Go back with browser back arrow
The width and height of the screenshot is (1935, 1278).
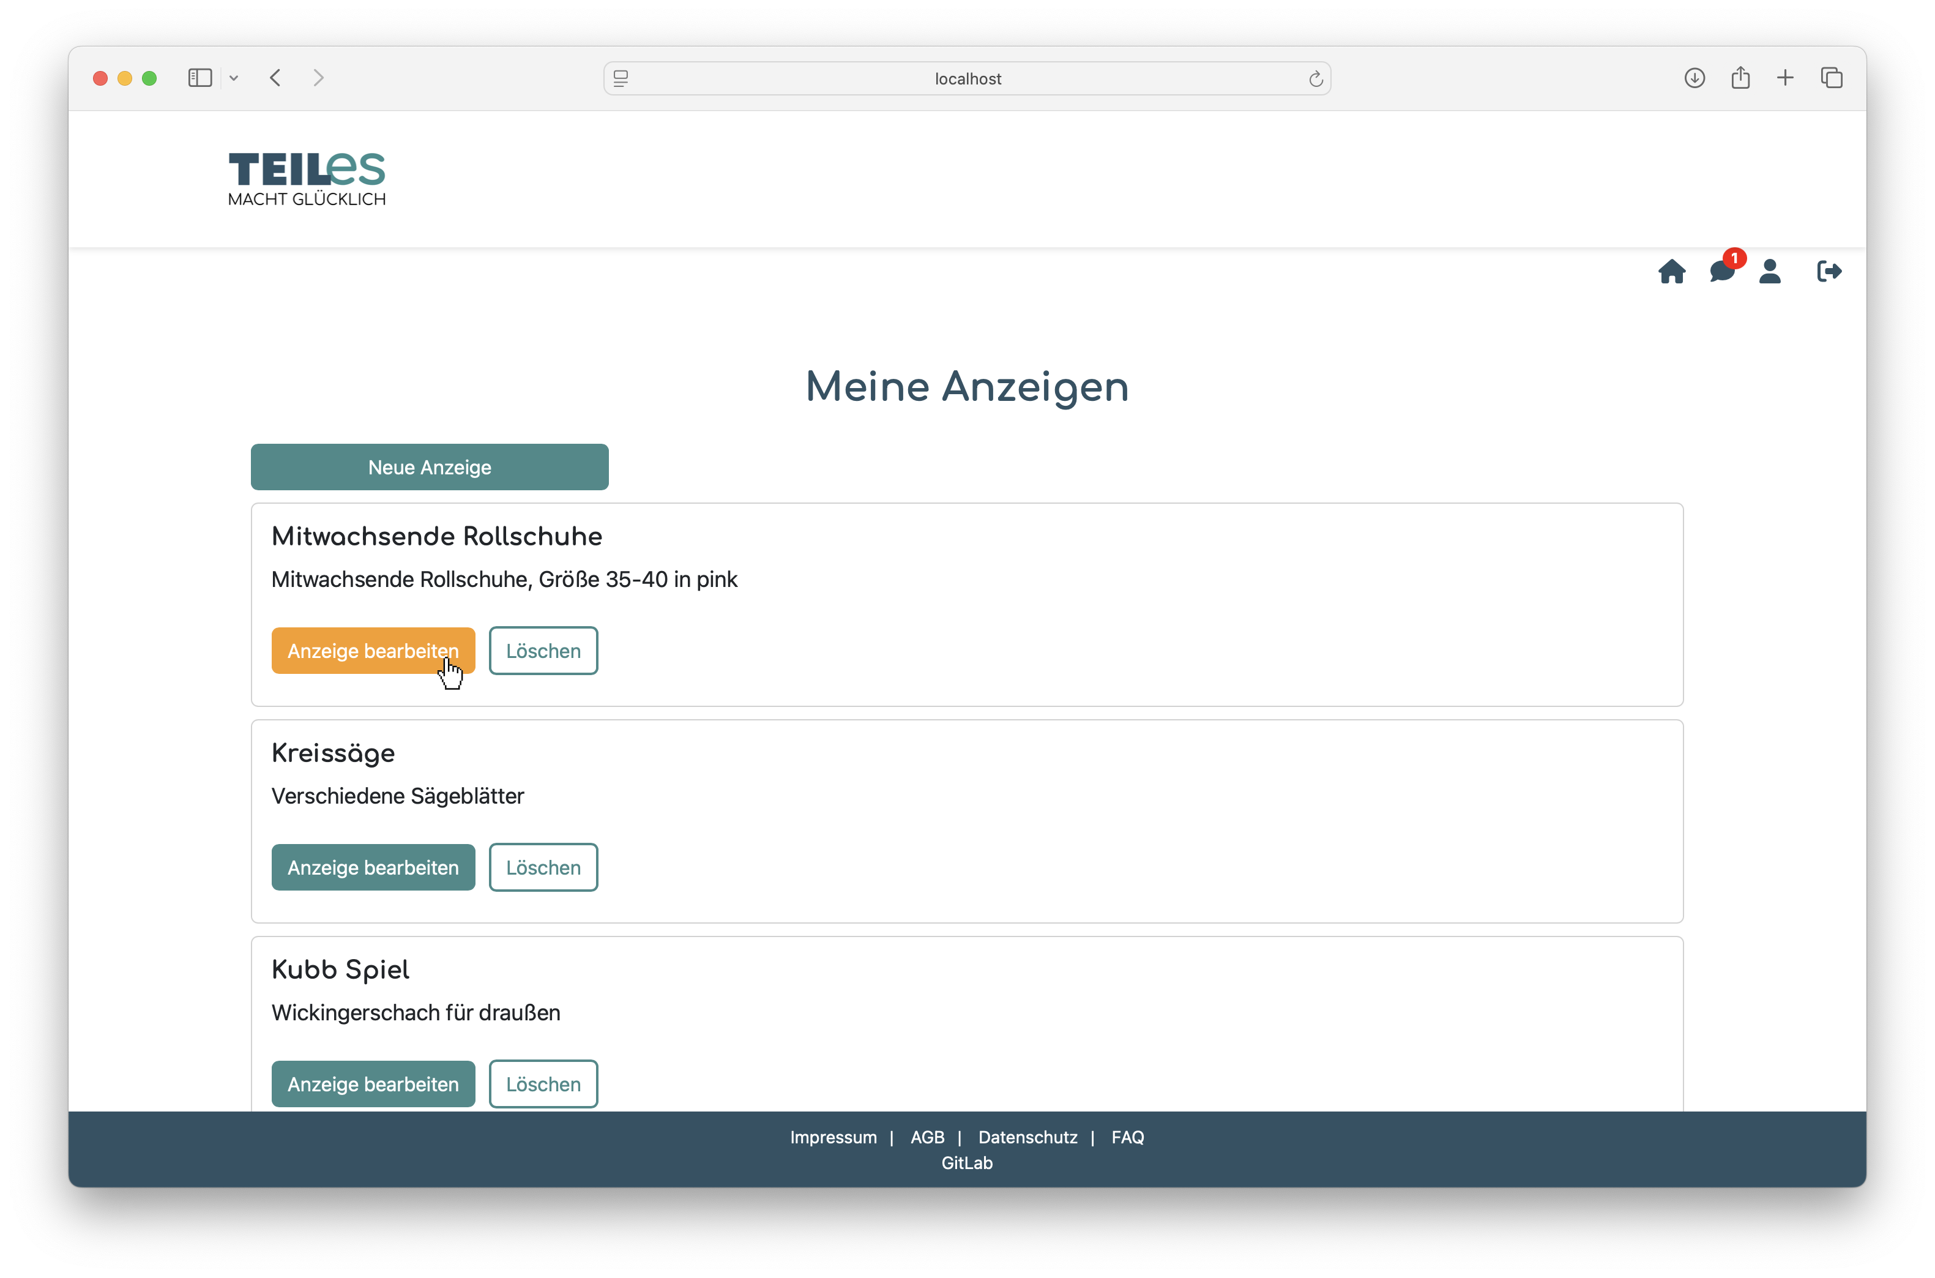(275, 78)
